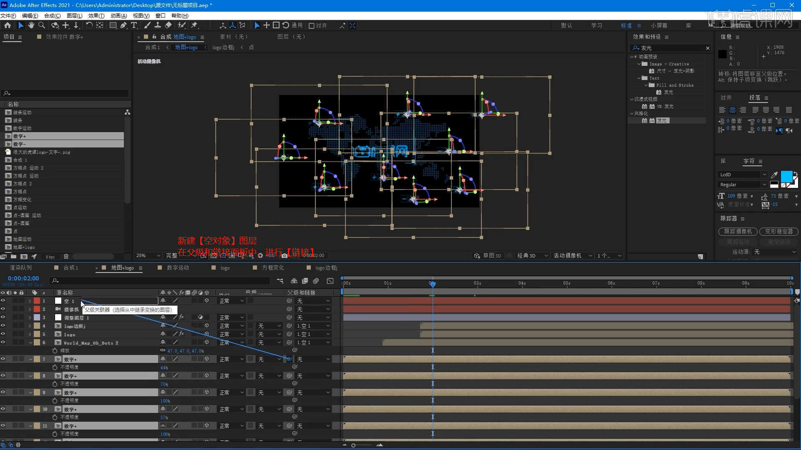Switch to the 数字运动 timeline tab
This screenshot has height=450, width=801.
(x=178, y=268)
